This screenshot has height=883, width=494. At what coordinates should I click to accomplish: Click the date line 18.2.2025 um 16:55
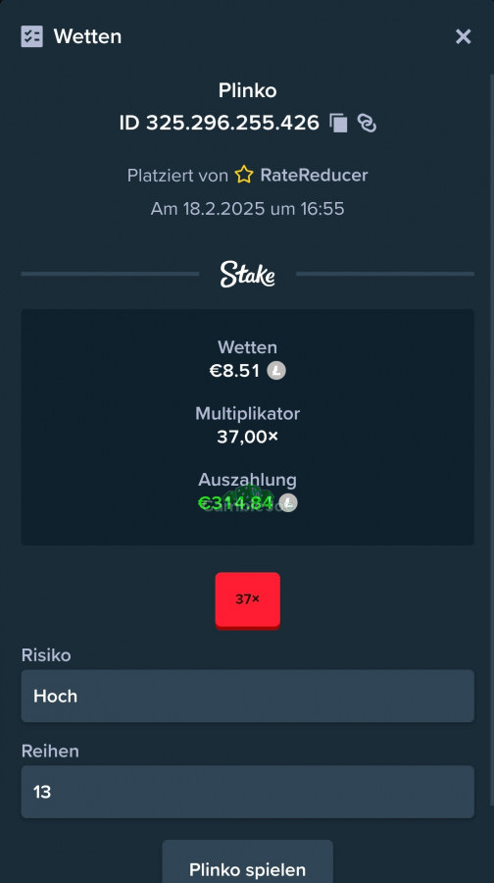248,209
